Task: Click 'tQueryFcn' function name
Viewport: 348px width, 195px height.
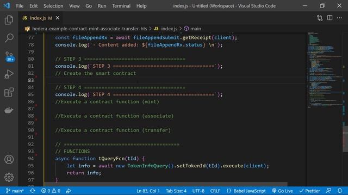Action: pyautogui.click(x=111, y=159)
